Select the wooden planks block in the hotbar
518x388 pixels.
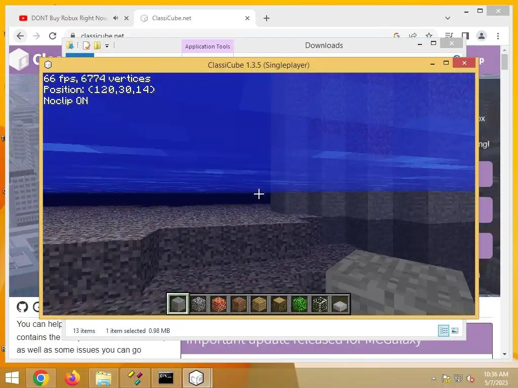tap(259, 304)
